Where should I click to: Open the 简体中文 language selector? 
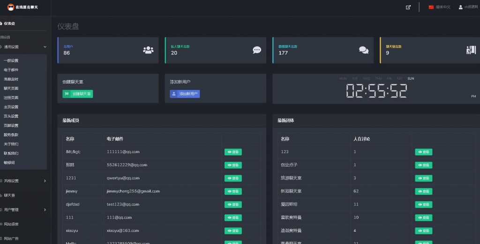point(440,7)
